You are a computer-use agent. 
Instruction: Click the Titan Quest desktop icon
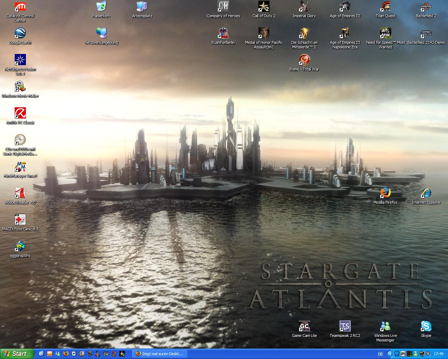385,7
